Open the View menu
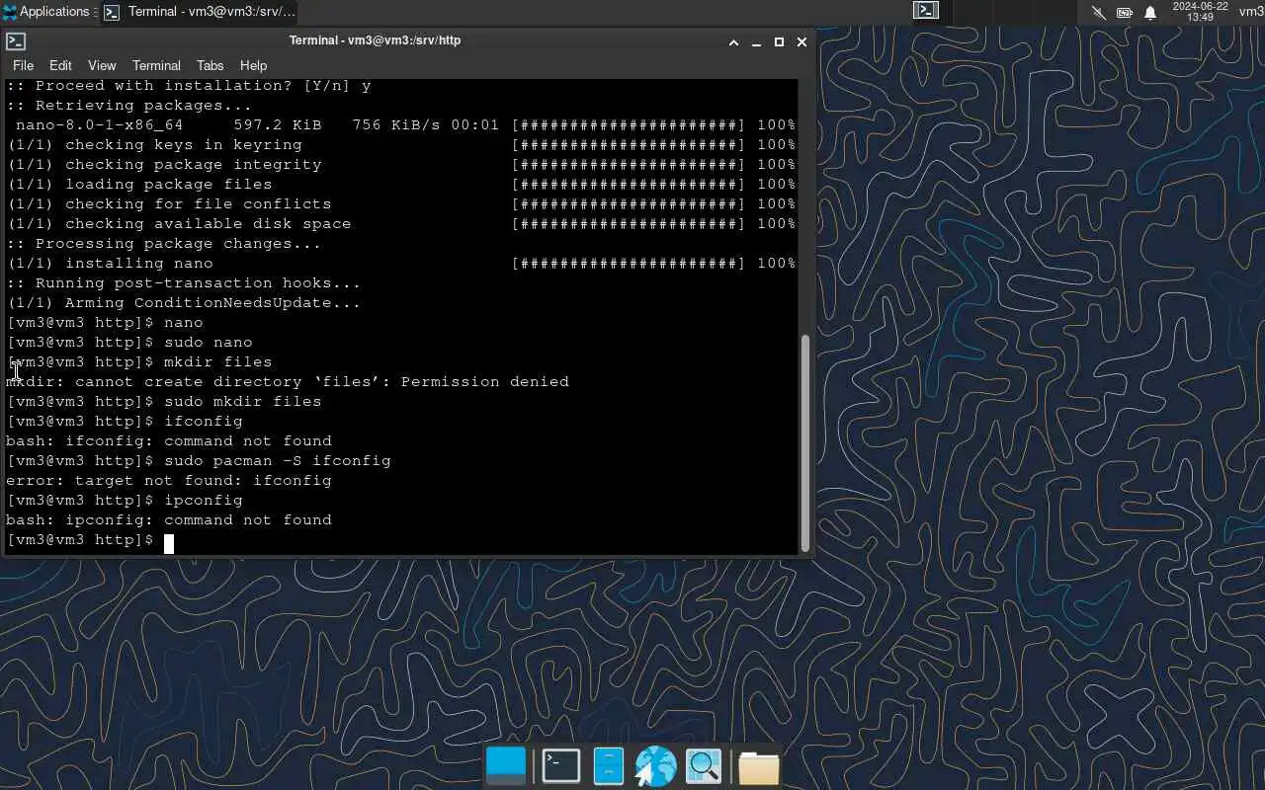 tap(102, 65)
